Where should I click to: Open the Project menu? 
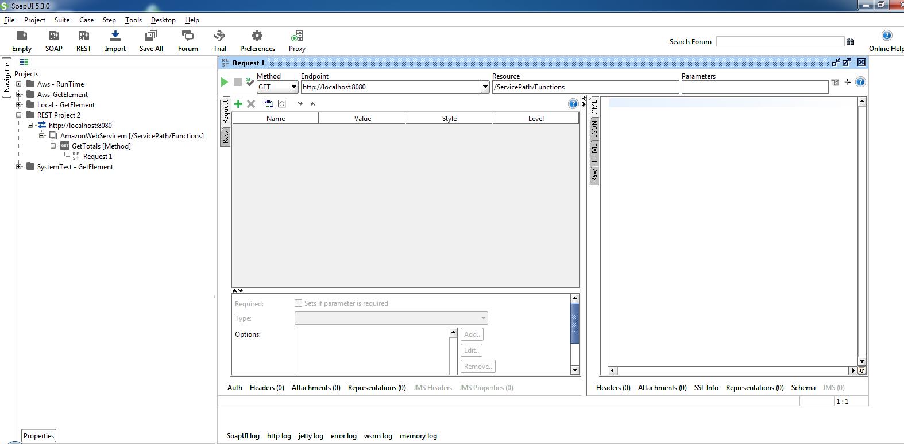point(34,20)
